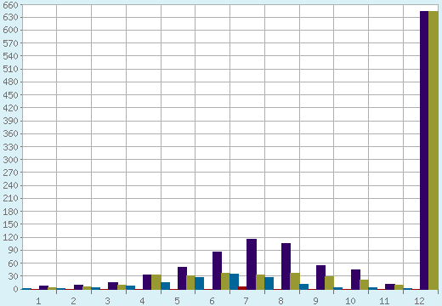The width and height of the screenshot is (442, 306).
Task: Click the y-axis label 630
Action: point(10,17)
